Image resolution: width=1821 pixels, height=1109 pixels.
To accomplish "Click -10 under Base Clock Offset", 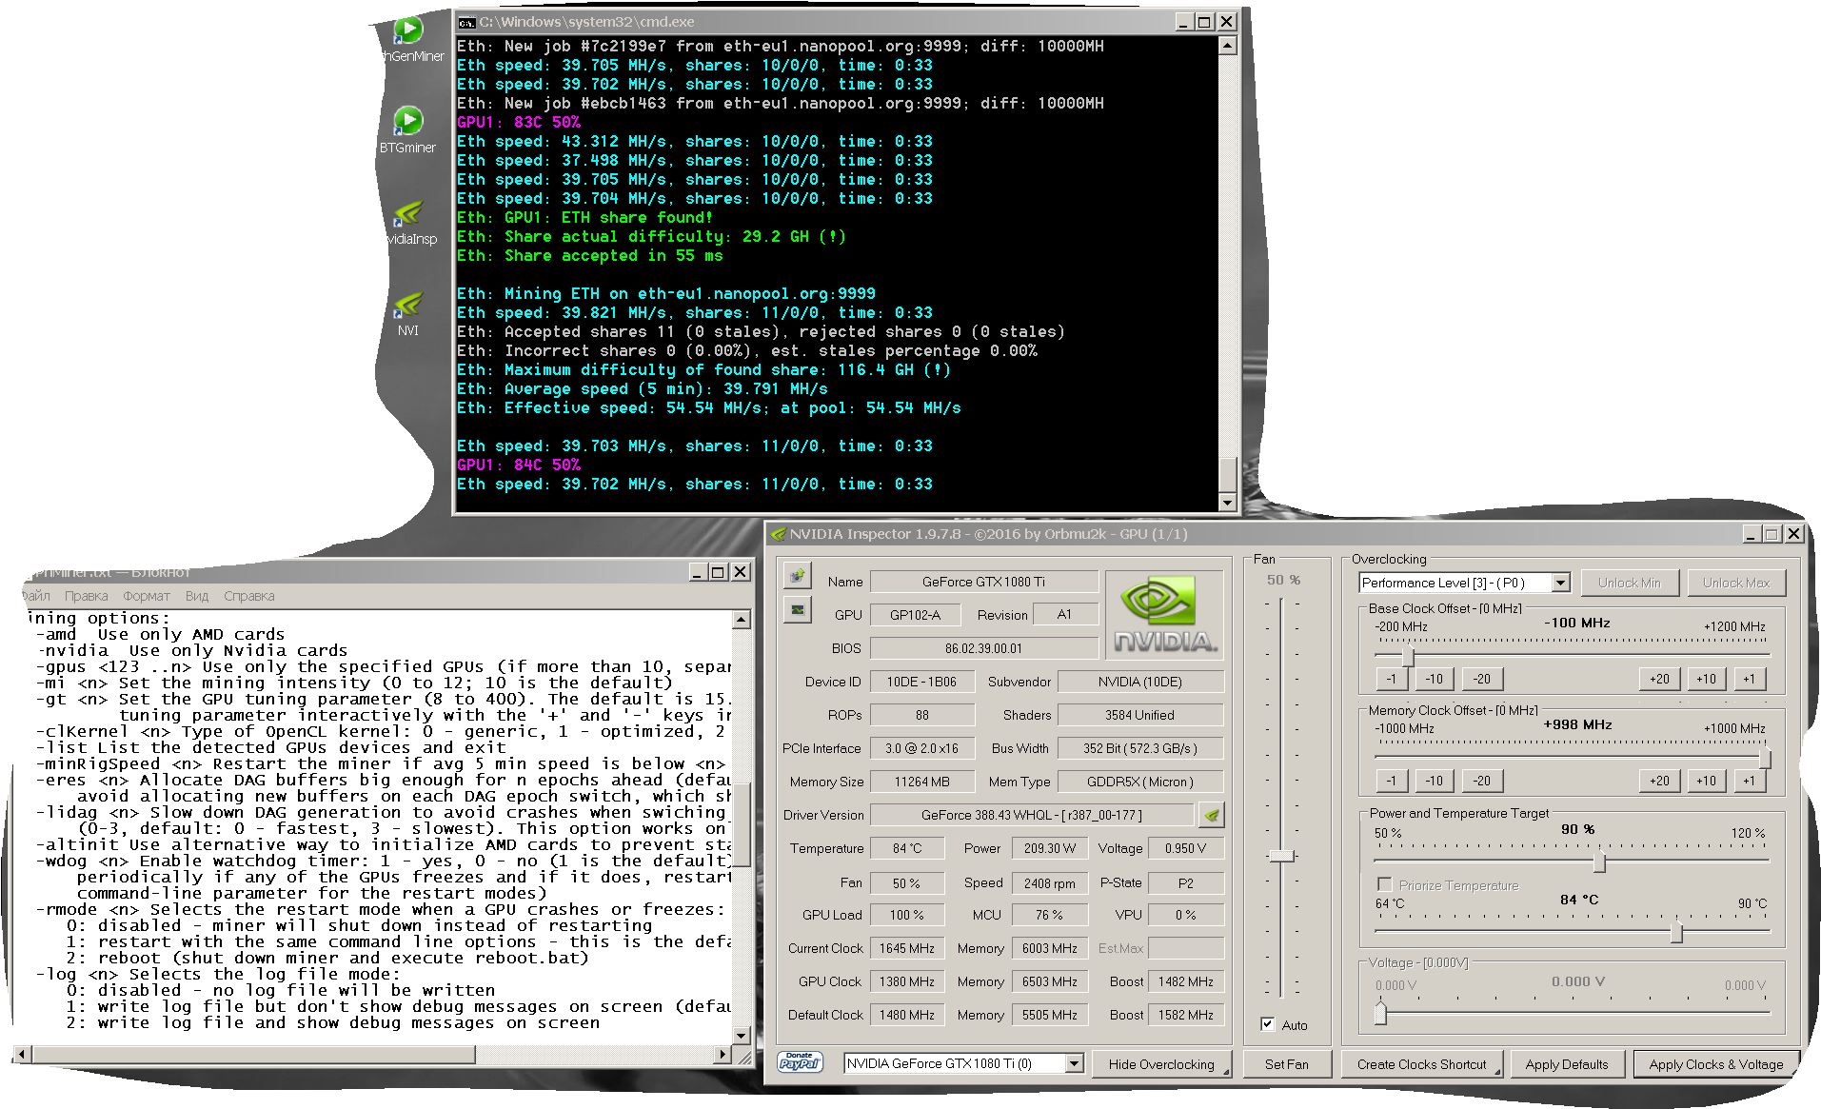I will (x=1434, y=679).
